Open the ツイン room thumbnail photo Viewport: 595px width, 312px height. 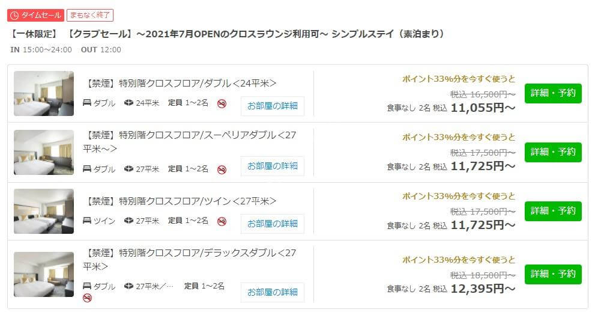(44, 211)
